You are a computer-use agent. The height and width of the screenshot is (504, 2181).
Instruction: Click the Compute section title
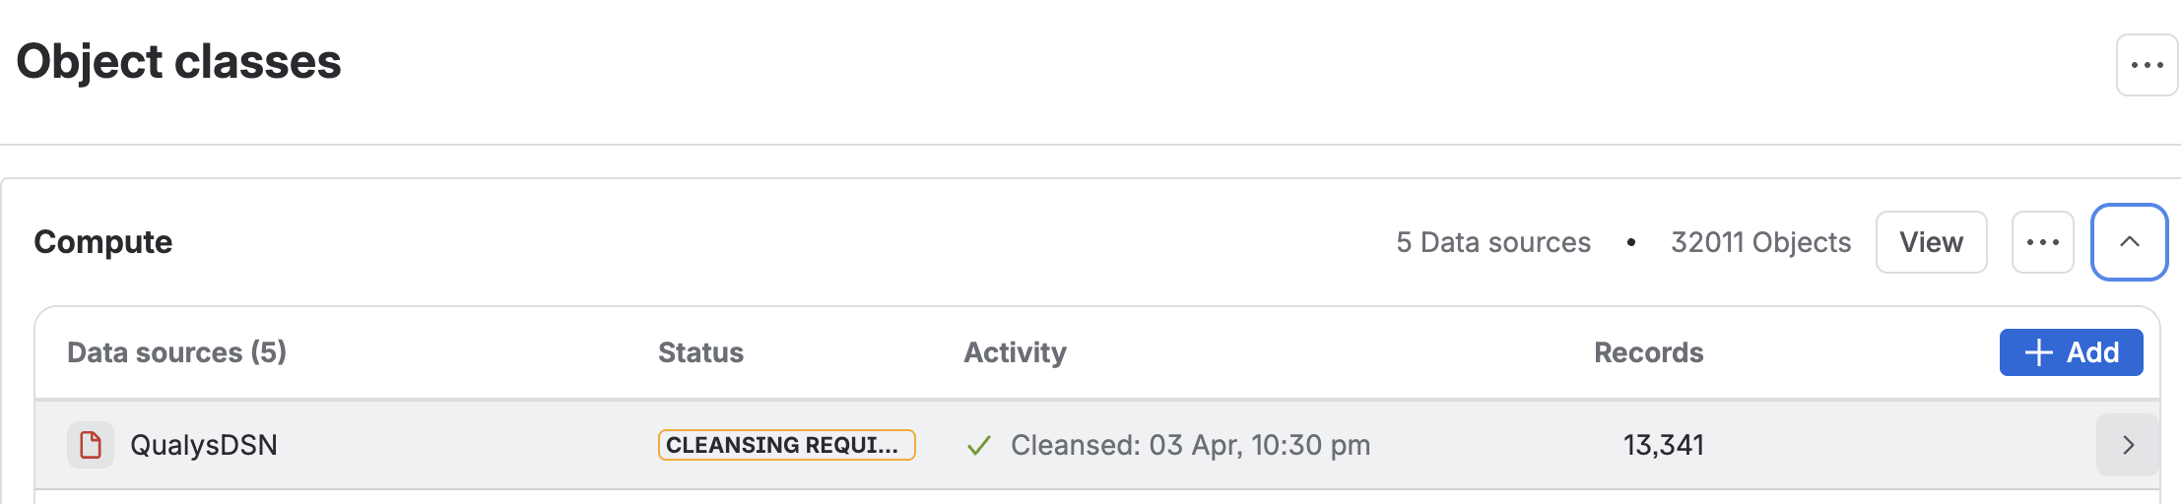tap(103, 242)
